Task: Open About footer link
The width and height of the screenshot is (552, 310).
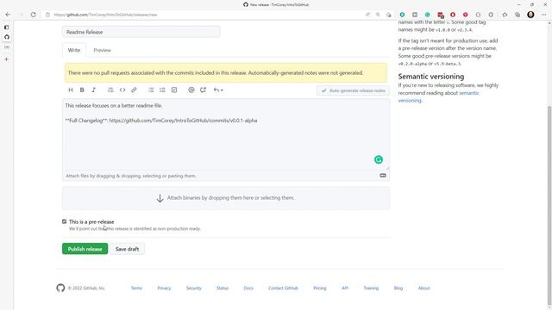Action: (423, 288)
